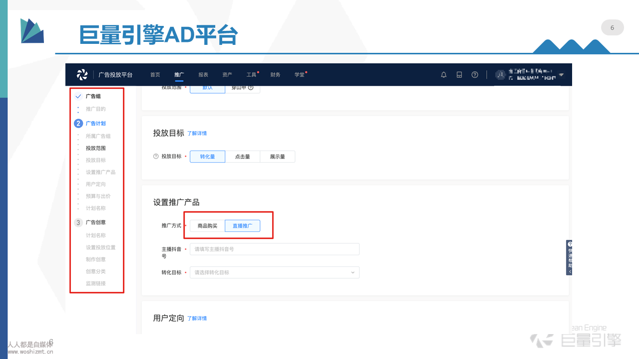Click the message inbox icon in header
639x359 pixels.
[459, 75]
